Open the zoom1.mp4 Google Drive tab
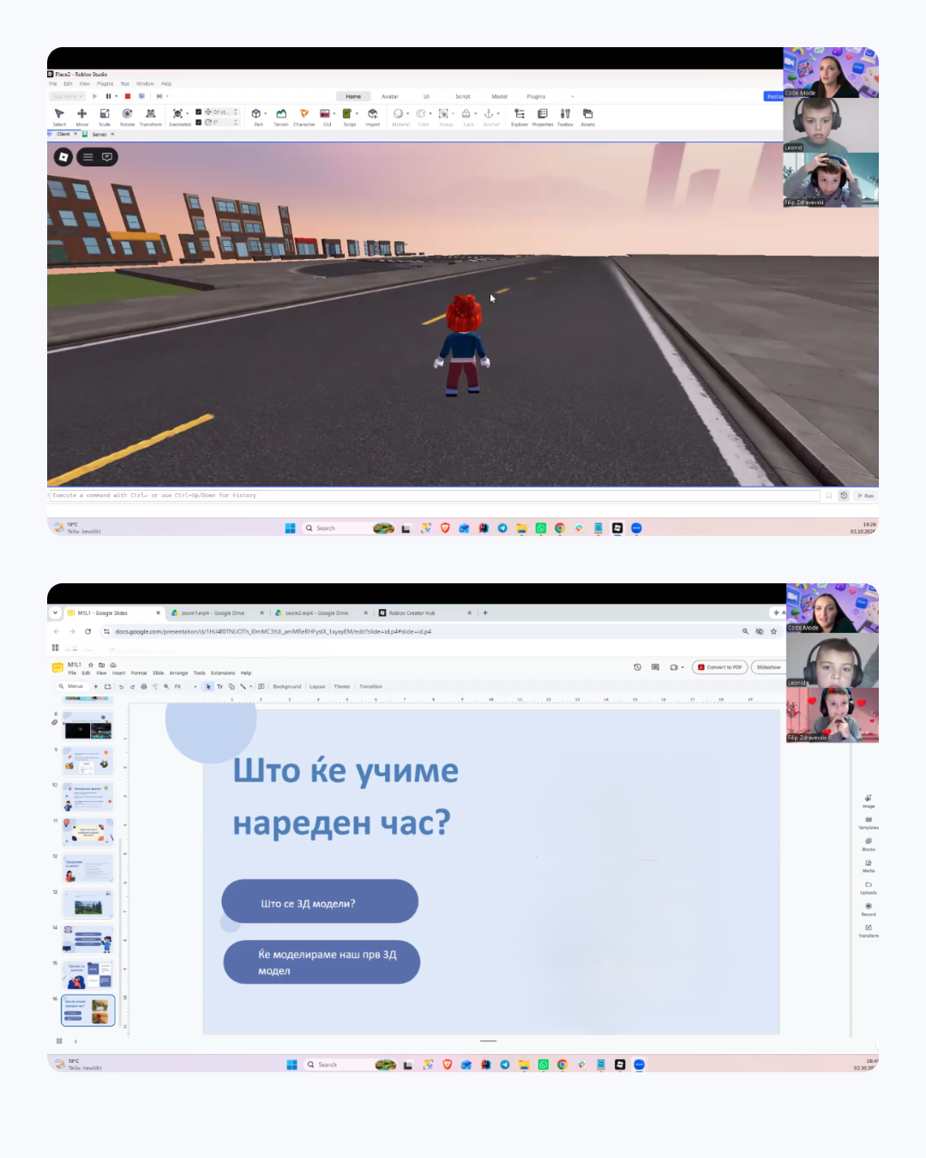The height and width of the screenshot is (1158, 926). (217, 613)
